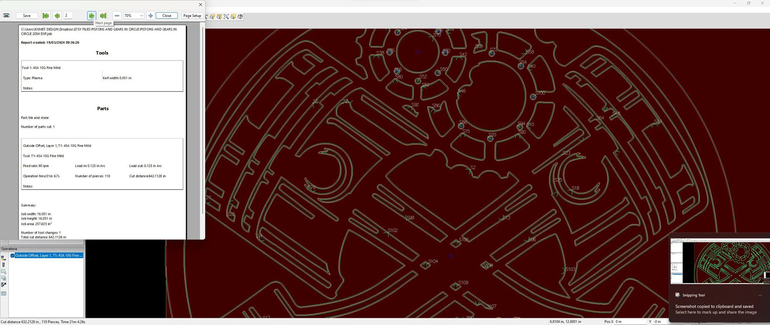
Task: Go to first page of report
Action: (46, 15)
